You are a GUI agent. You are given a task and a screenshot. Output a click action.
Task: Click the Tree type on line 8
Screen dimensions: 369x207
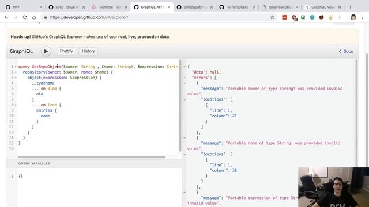click(52, 105)
